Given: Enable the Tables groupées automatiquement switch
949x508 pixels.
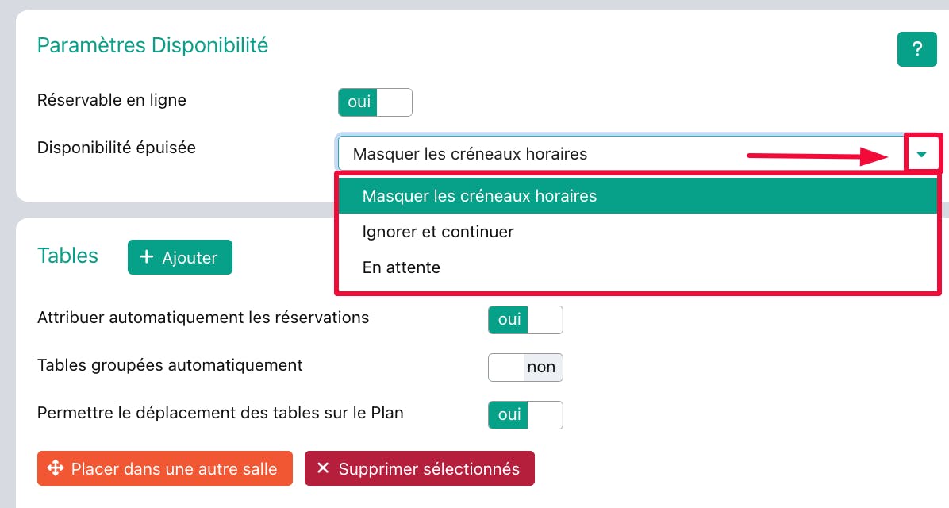Looking at the screenshot, I should pyautogui.click(x=524, y=368).
